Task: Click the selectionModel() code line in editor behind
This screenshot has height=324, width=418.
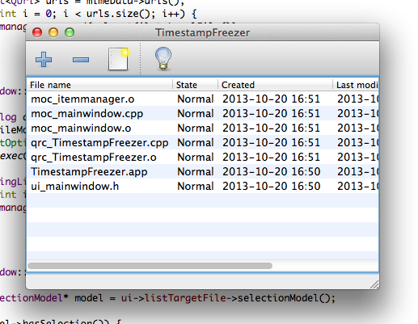Action: tap(167, 298)
